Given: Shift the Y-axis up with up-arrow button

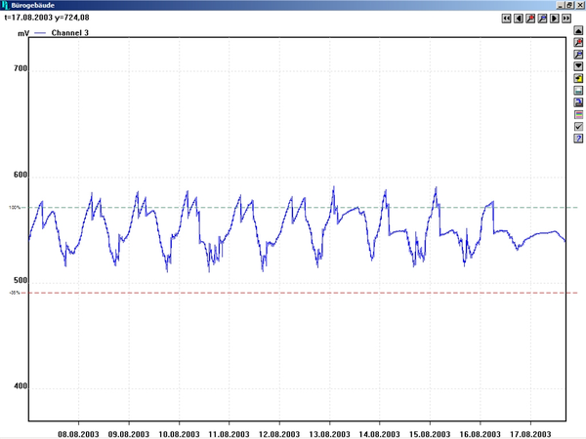Looking at the screenshot, I should [x=578, y=32].
